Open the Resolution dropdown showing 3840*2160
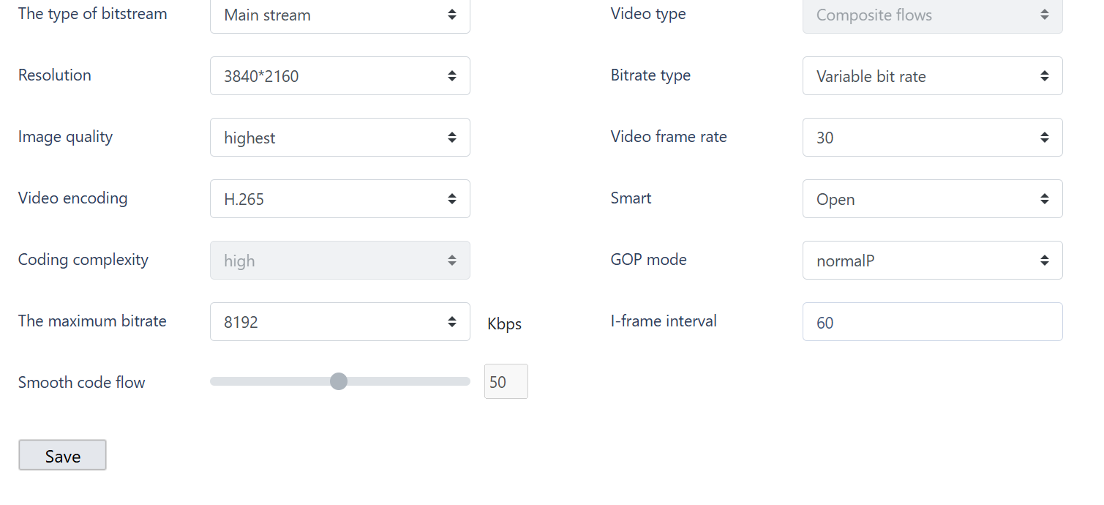This screenshot has width=1104, height=505. (339, 76)
